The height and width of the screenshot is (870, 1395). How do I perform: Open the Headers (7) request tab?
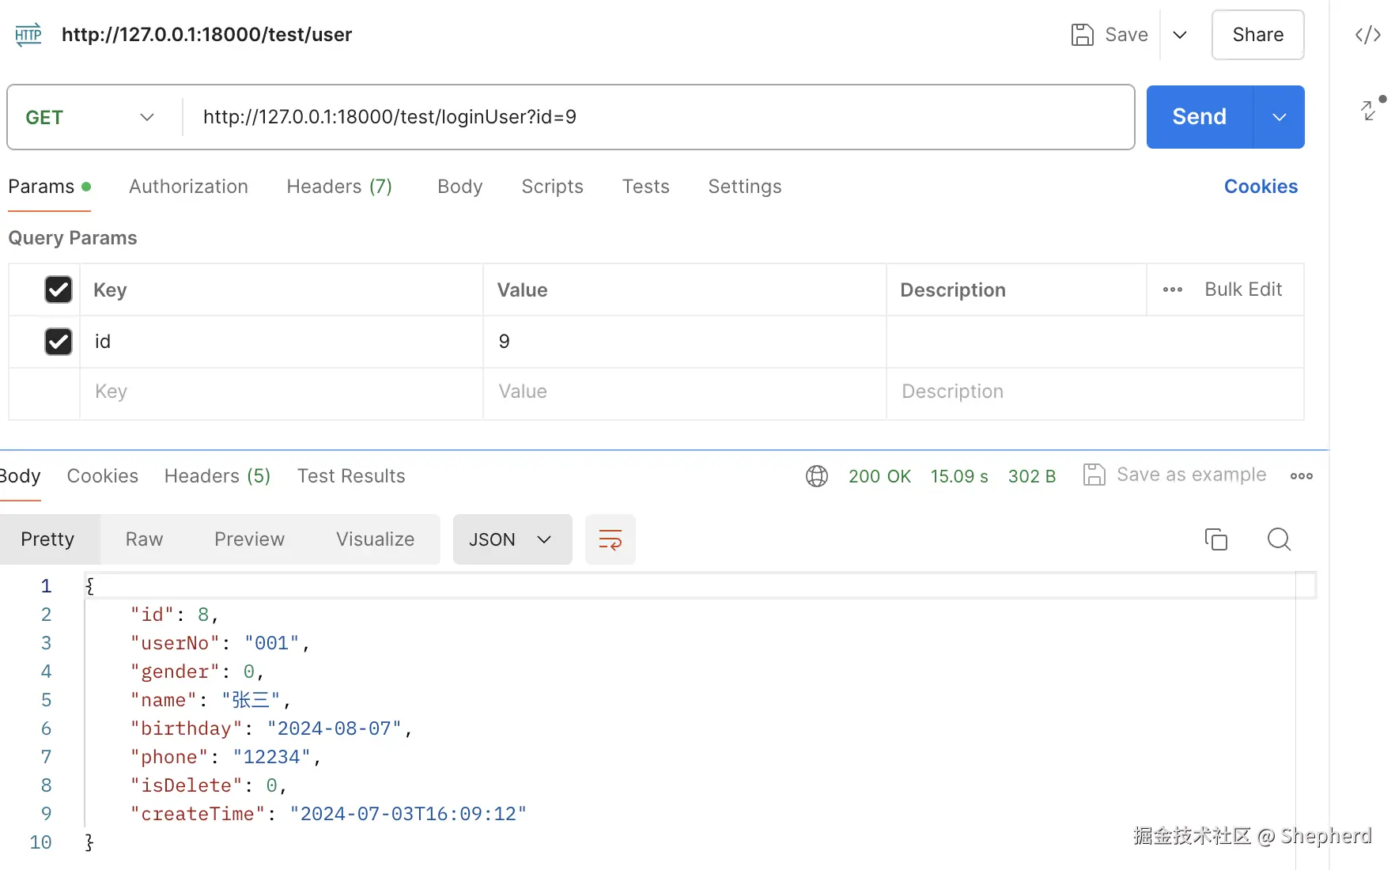click(x=339, y=187)
